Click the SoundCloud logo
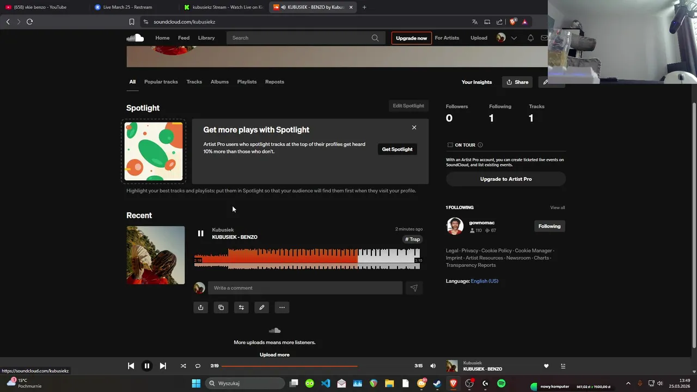 tap(135, 38)
